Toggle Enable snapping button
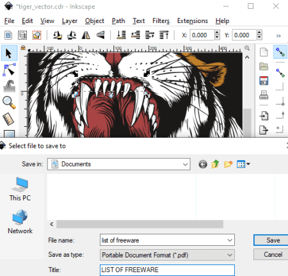288x276 pixels. [x=280, y=52]
